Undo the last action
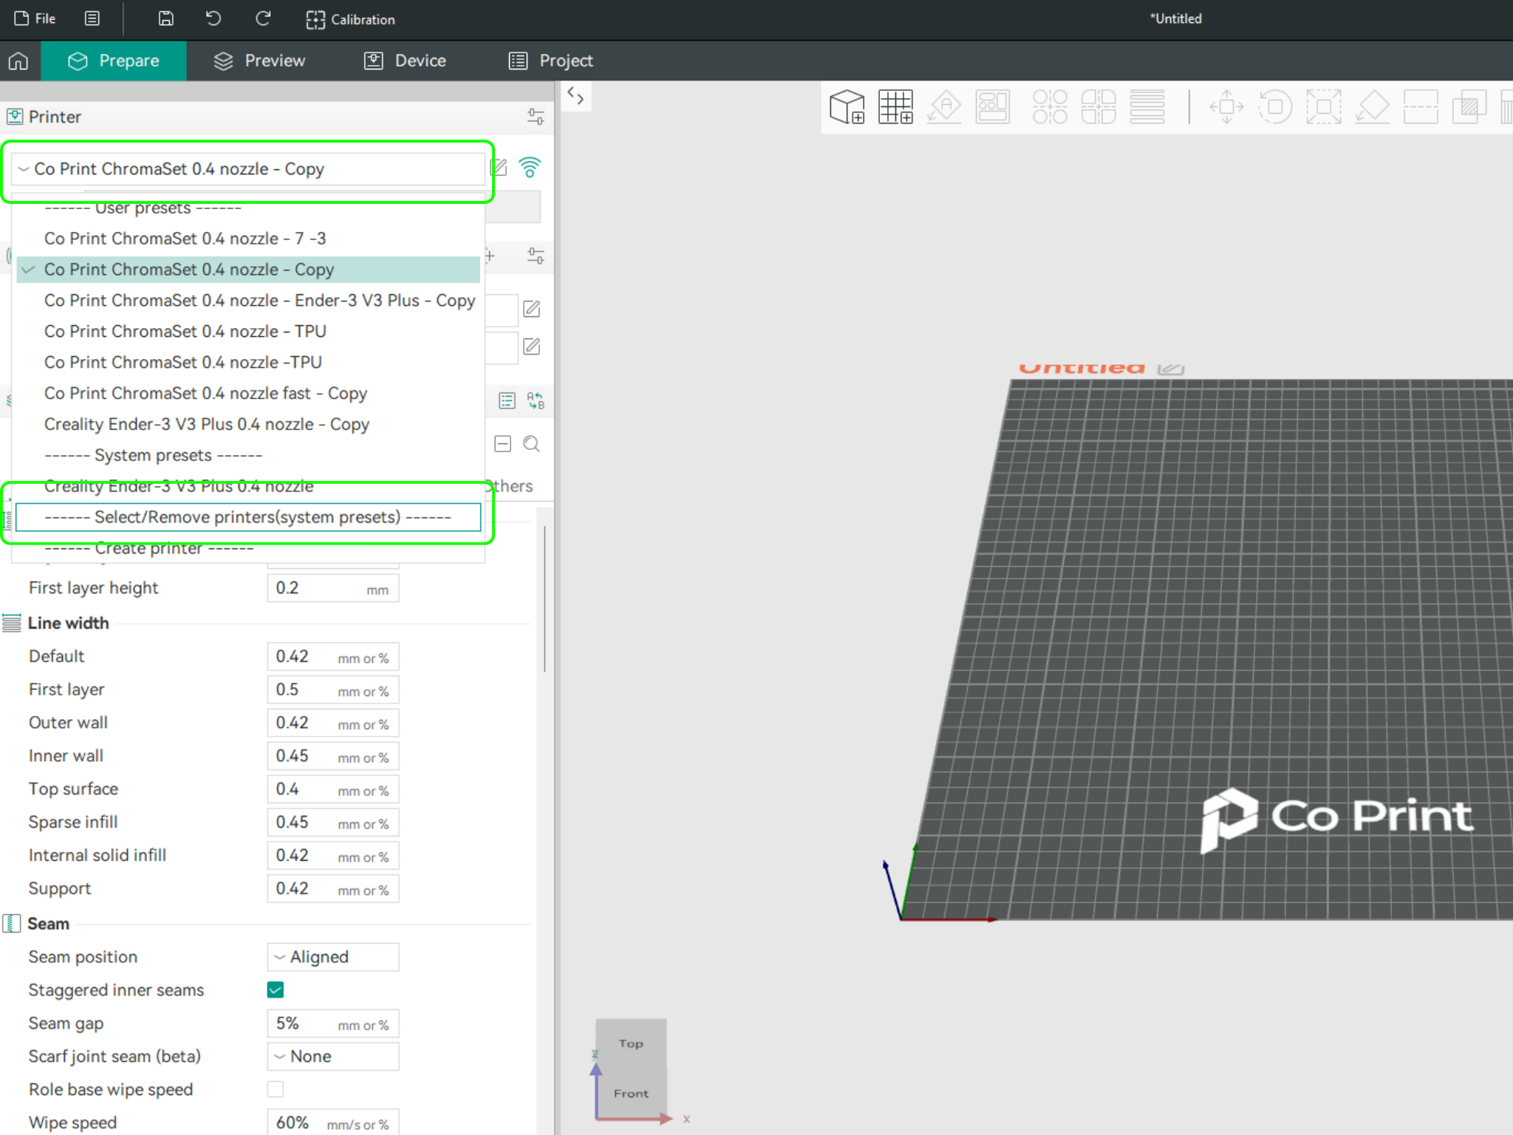The width and height of the screenshot is (1513, 1135). point(214,18)
